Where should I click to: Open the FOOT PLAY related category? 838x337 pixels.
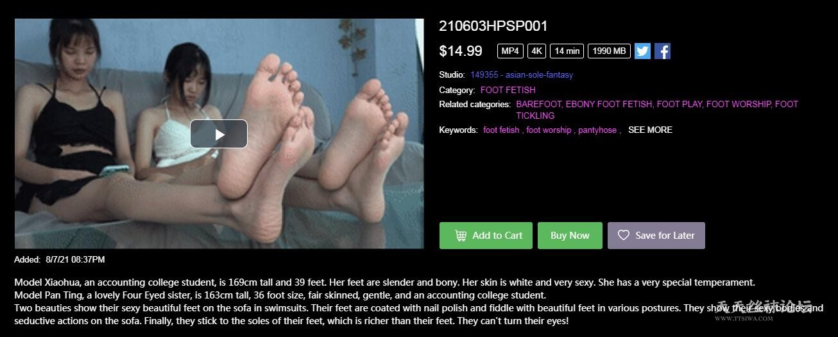pyautogui.click(x=680, y=104)
